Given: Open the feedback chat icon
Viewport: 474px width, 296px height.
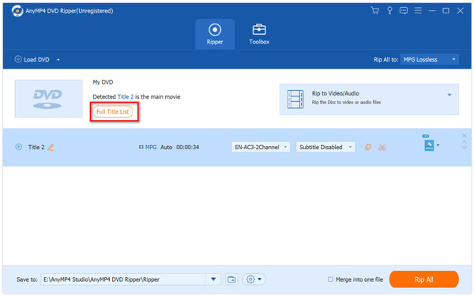Looking at the screenshot, I should (404, 10).
